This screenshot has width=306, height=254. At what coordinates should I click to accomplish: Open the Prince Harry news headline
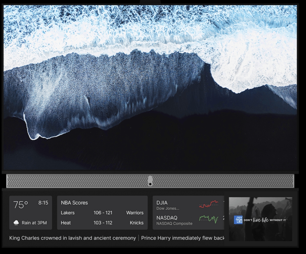coord(183,238)
